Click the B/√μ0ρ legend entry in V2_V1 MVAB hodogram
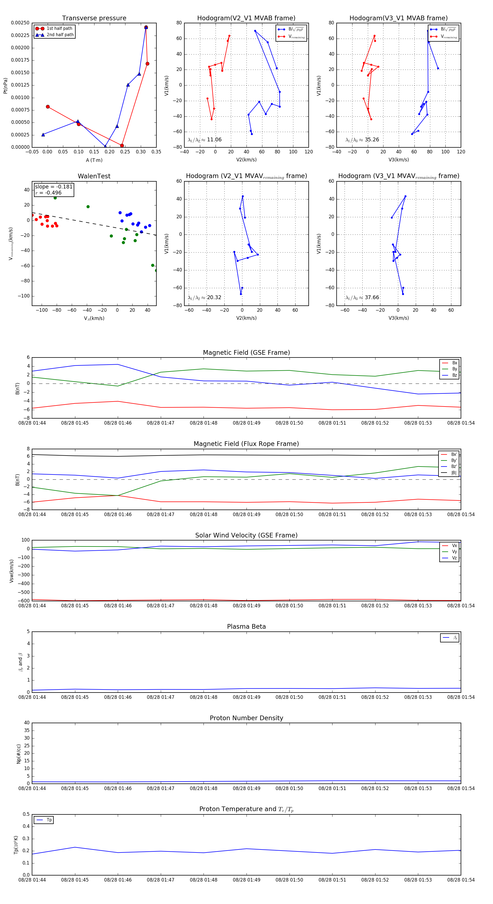Viewport: 493px width, 904px height. point(291,30)
